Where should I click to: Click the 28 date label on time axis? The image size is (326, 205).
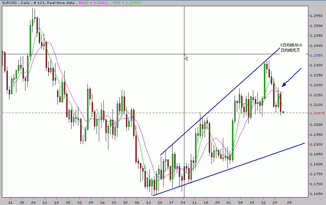(22, 202)
